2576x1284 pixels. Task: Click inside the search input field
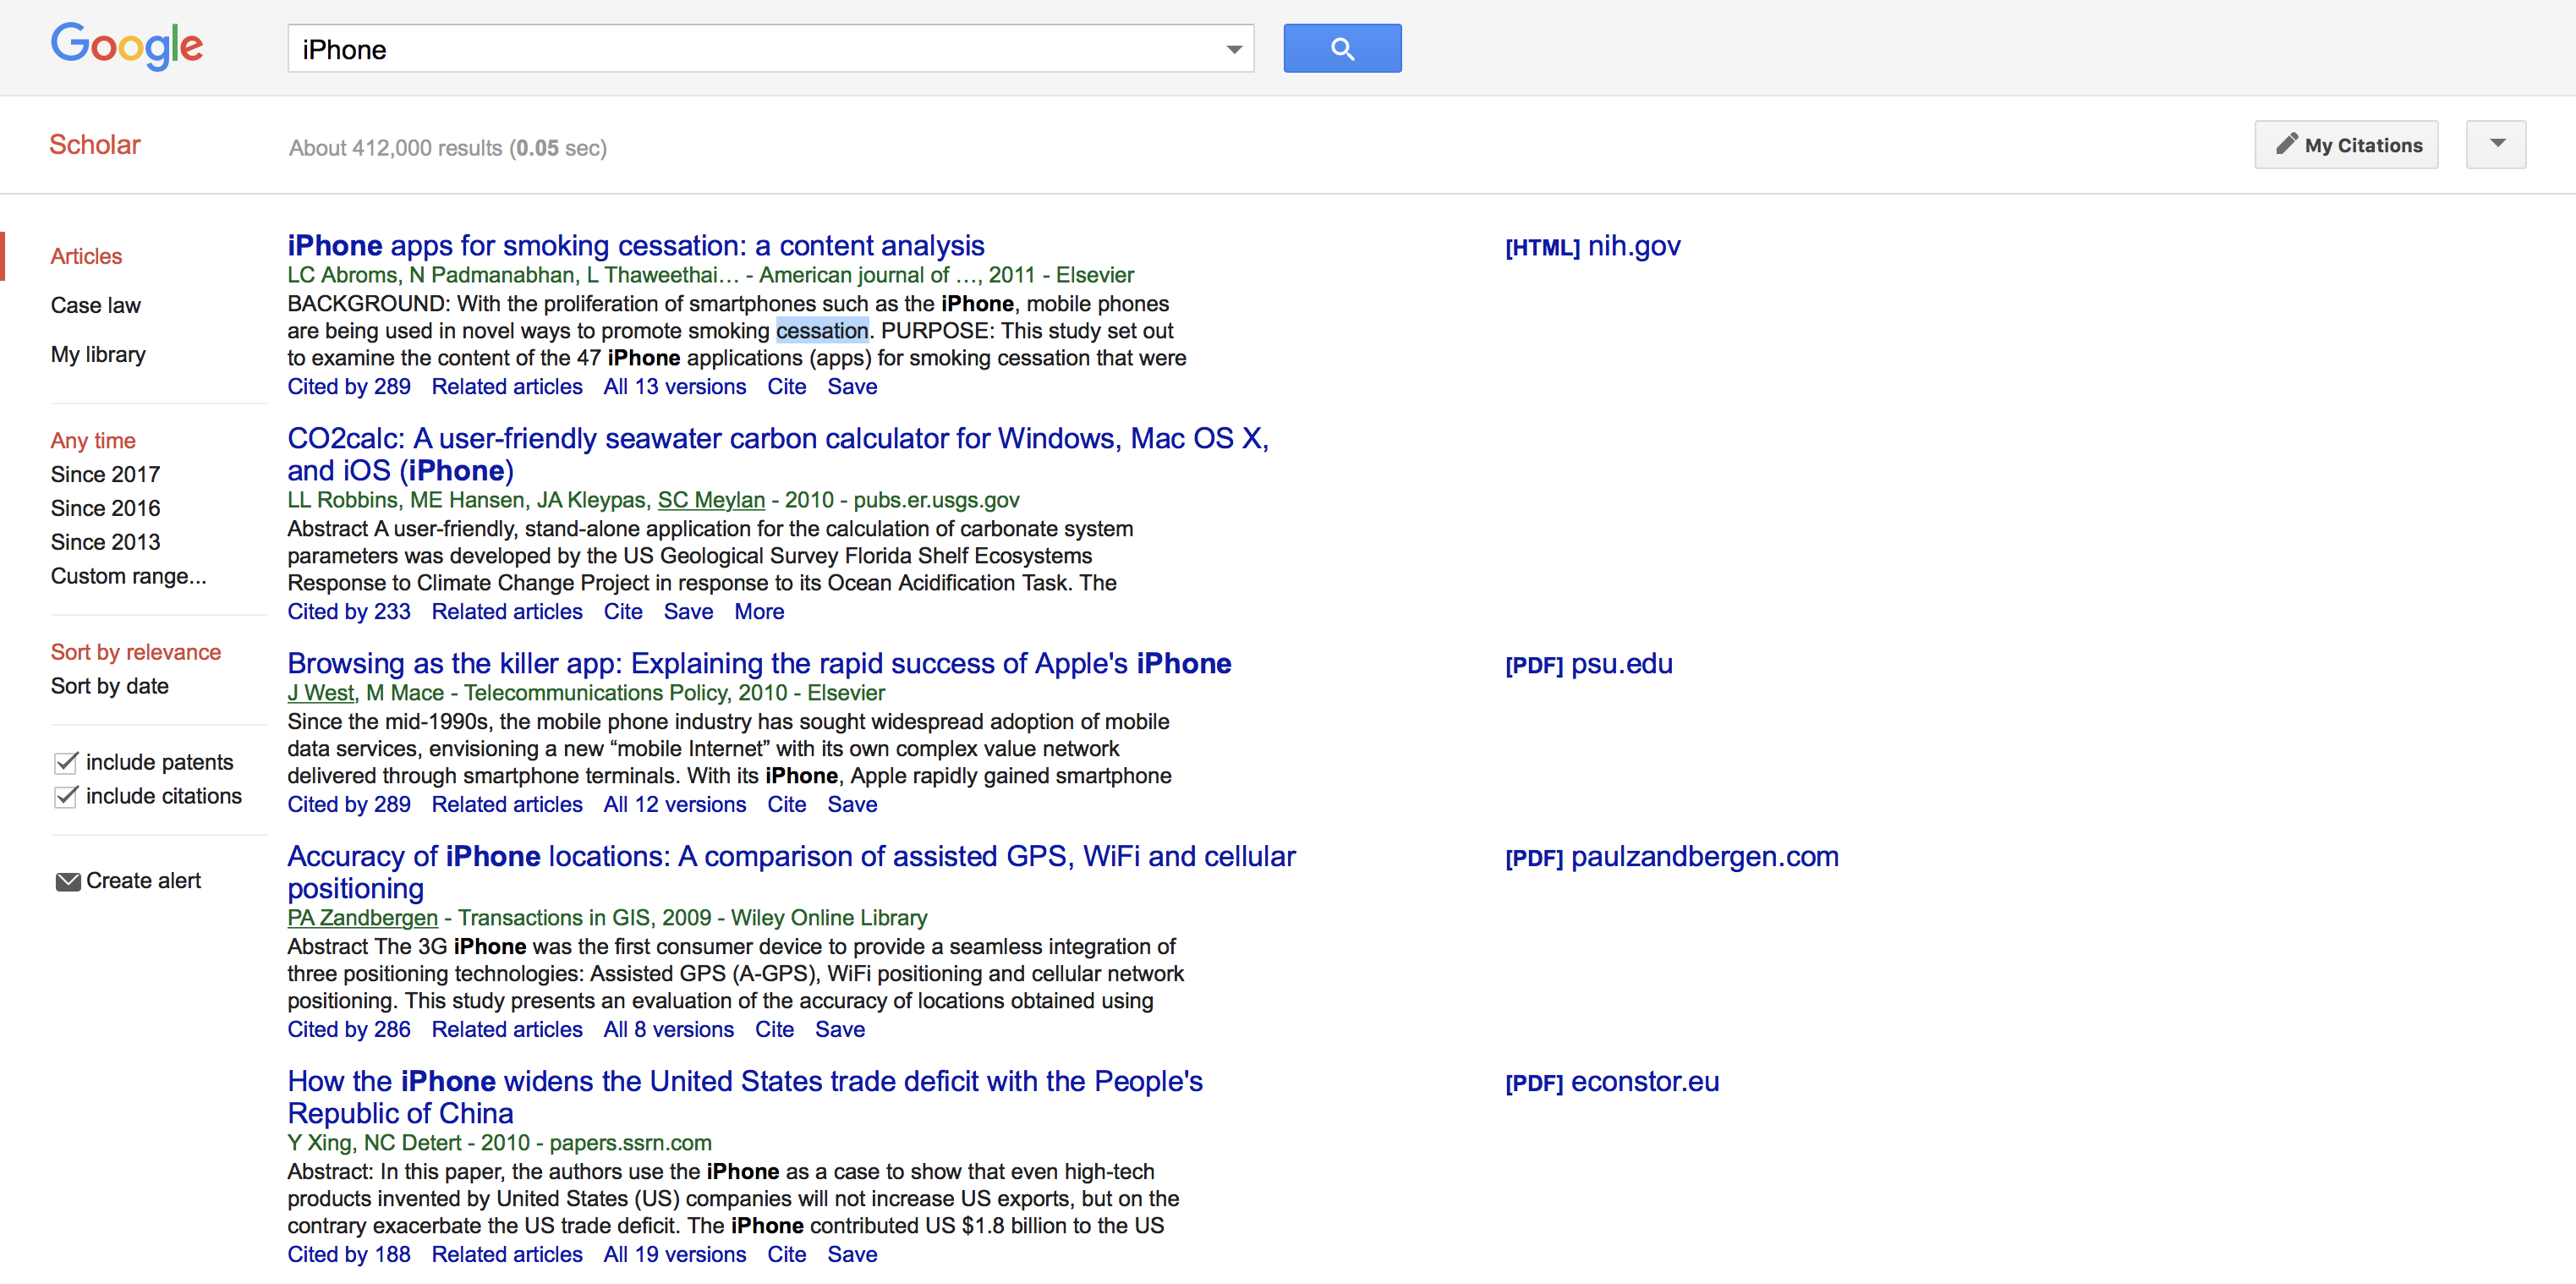point(700,48)
